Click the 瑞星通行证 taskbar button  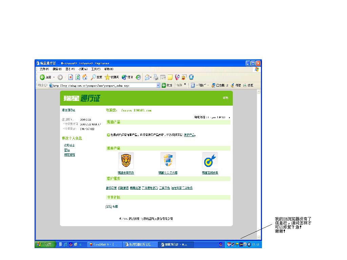pyautogui.click(x=176, y=244)
